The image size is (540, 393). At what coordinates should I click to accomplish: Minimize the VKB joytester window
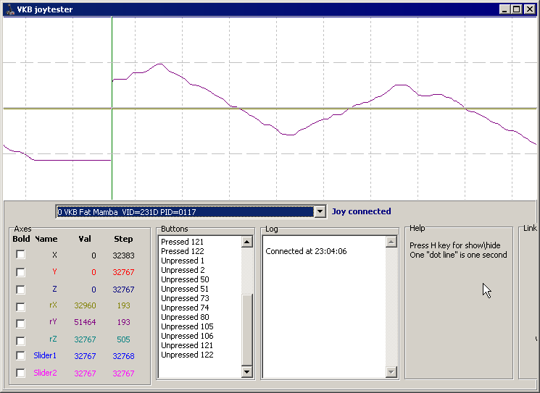point(504,9)
